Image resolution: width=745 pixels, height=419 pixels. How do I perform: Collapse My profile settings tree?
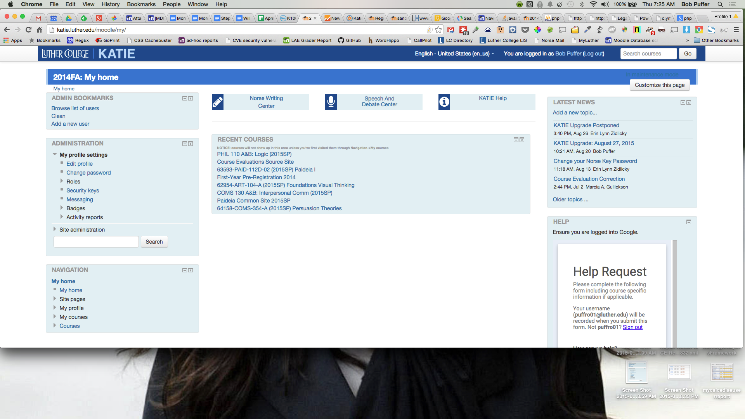[x=55, y=154]
